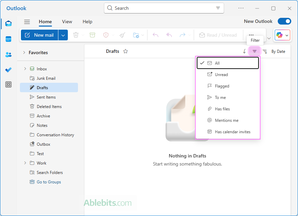
Task: Expand the Favorites section
Action: tap(24, 52)
